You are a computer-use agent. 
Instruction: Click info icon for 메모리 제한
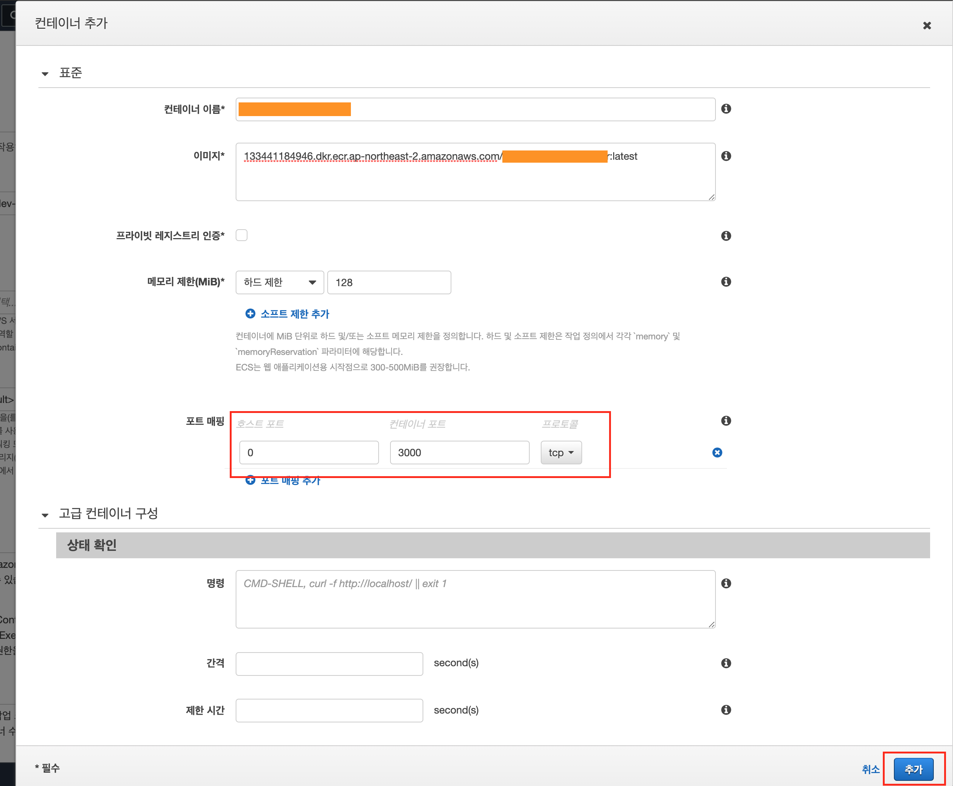(x=725, y=282)
